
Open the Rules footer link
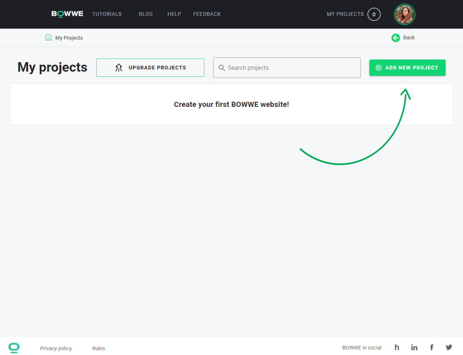98,348
